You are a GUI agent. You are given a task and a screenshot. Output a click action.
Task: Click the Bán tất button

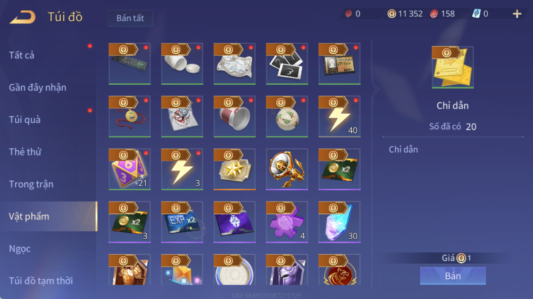click(130, 18)
